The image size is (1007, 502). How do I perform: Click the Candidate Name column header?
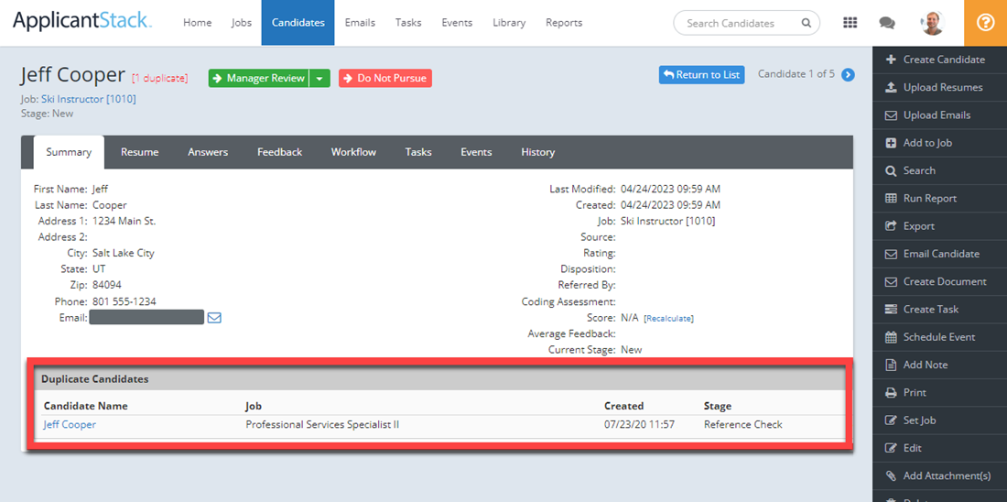click(x=85, y=406)
